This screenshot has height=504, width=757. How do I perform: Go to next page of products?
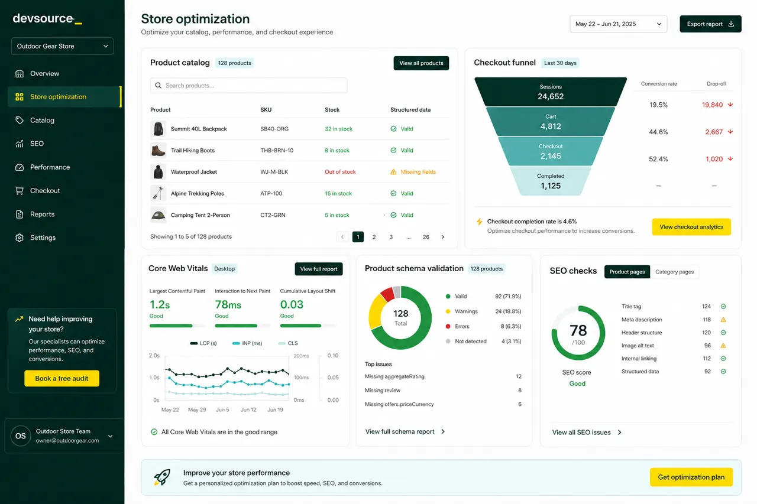pyautogui.click(x=443, y=237)
